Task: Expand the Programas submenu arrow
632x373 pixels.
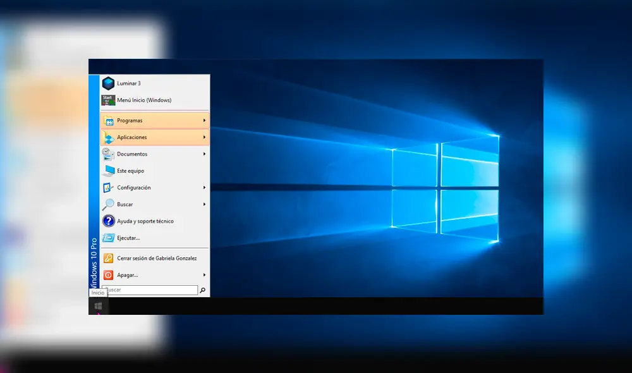Action: click(x=205, y=120)
